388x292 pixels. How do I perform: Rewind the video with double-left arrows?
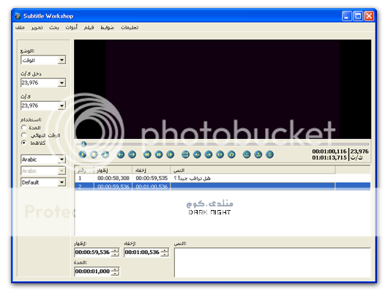(147, 154)
